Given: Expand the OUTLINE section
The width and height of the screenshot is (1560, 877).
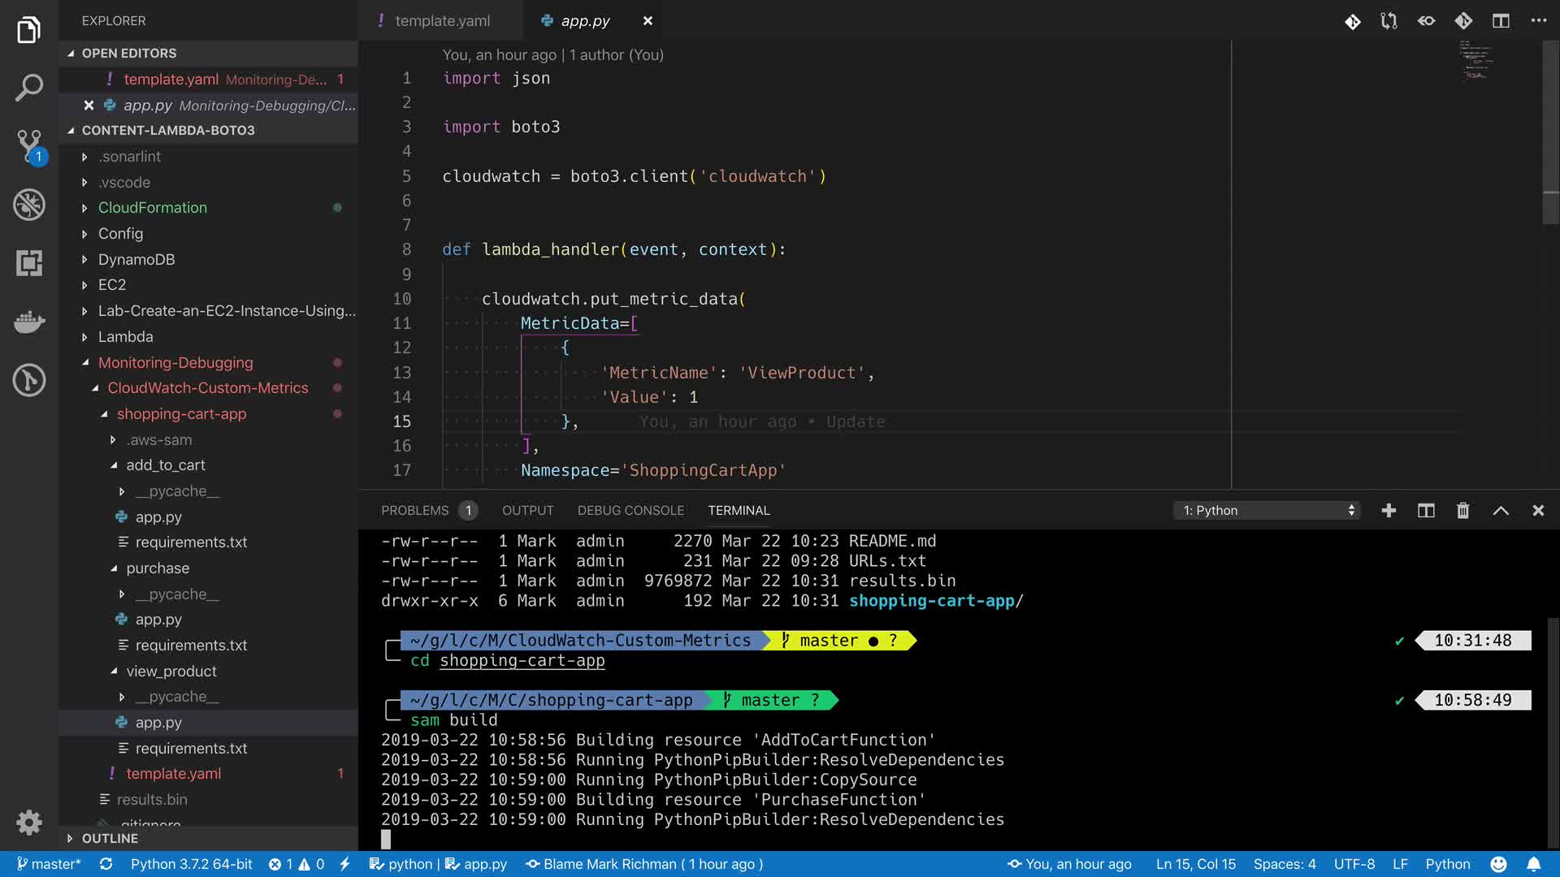Looking at the screenshot, I should click(x=110, y=838).
